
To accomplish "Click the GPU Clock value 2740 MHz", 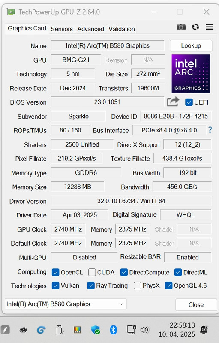I will (68, 229).
